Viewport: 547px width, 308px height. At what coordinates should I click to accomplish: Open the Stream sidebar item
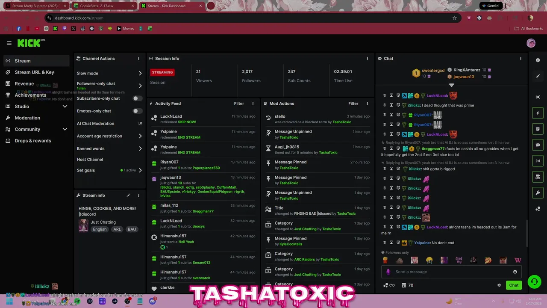pos(36,61)
